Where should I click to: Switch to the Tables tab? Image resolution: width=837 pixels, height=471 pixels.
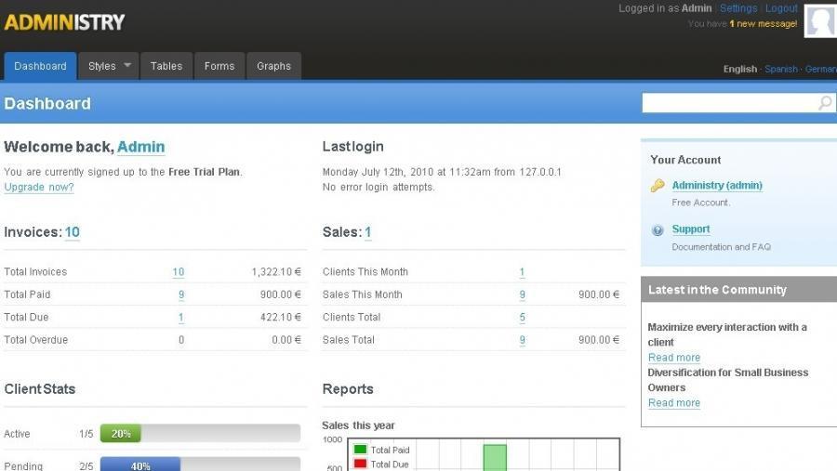click(166, 66)
